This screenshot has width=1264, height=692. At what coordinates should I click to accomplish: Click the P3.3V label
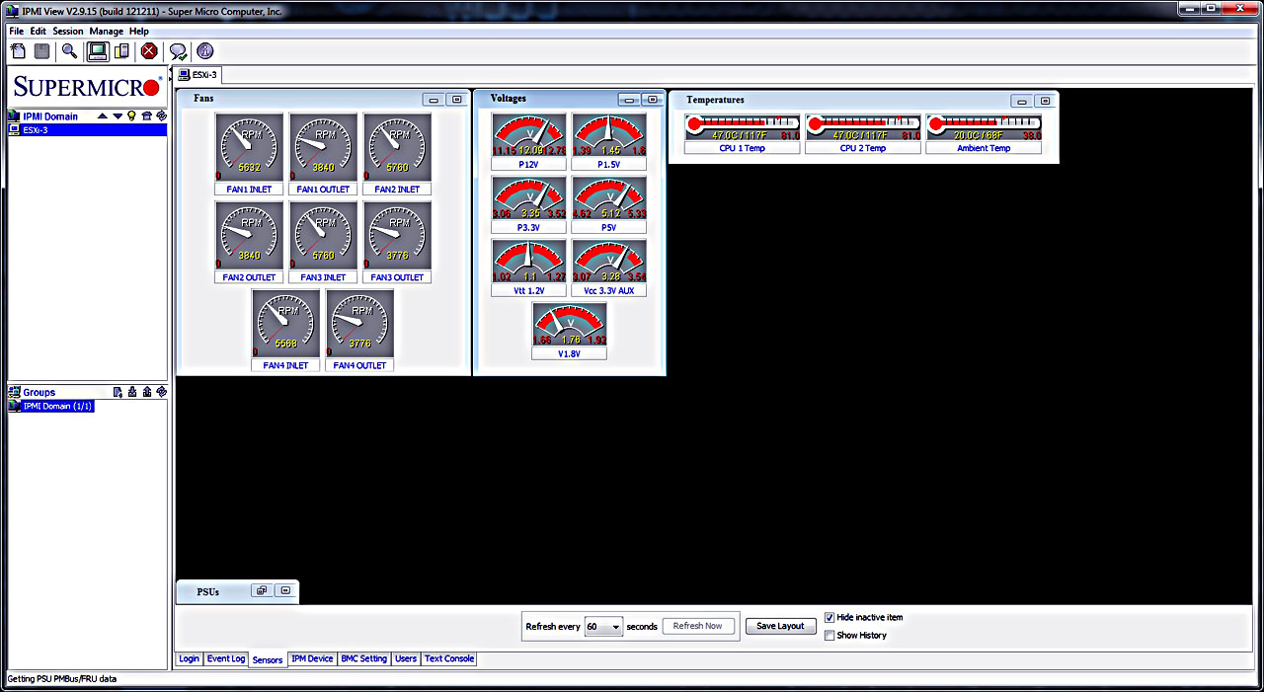[528, 227]
